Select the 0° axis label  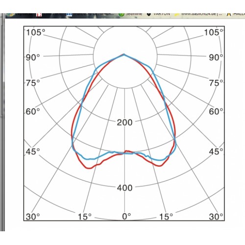click(x=126, y=217)
